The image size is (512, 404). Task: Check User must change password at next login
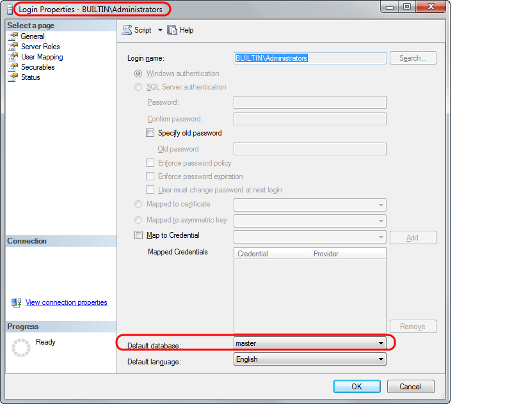[x=150, y=190]
